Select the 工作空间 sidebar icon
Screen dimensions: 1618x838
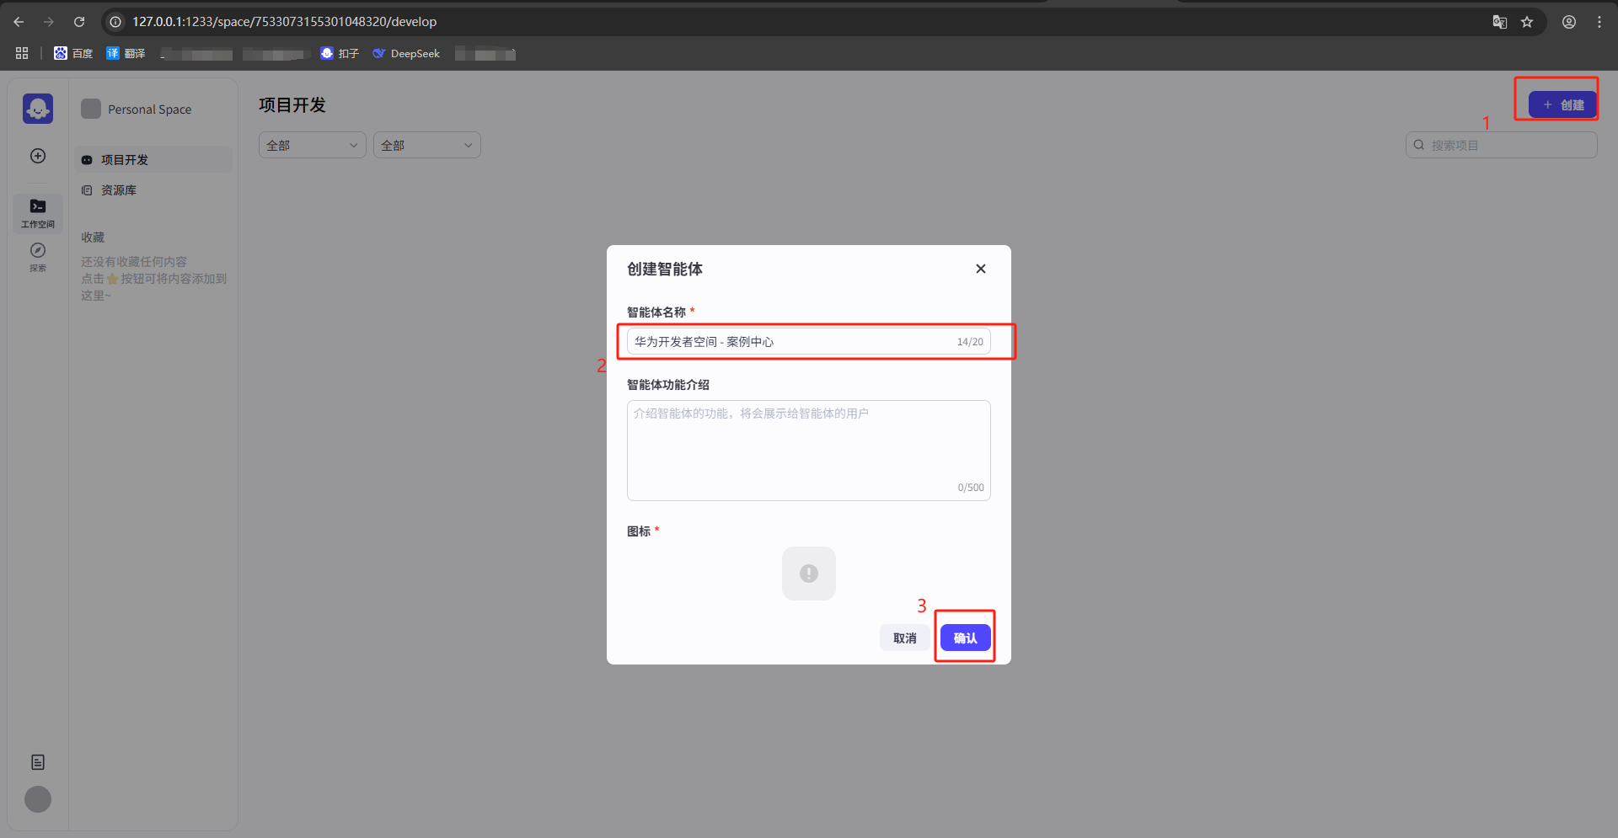(38, 213)
